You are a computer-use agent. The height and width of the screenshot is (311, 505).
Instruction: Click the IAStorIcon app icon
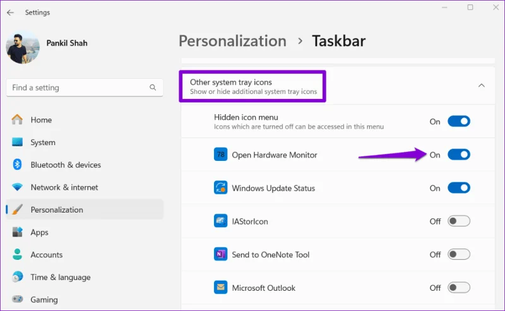[220, 221]
